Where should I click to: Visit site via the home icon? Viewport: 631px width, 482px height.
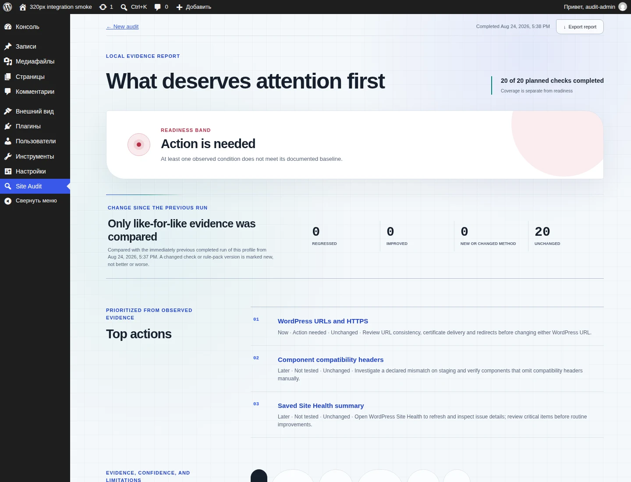point(23,7)
